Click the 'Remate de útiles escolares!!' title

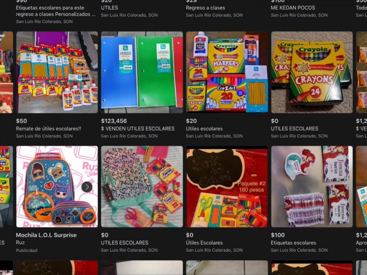pyautogui.click(x=49, y=129)
